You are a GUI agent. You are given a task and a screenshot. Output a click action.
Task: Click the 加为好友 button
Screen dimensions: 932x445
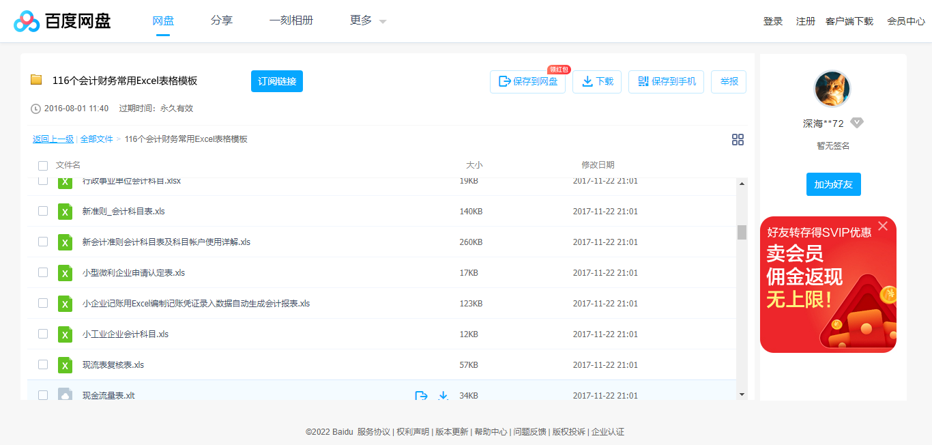click(833, 184)
